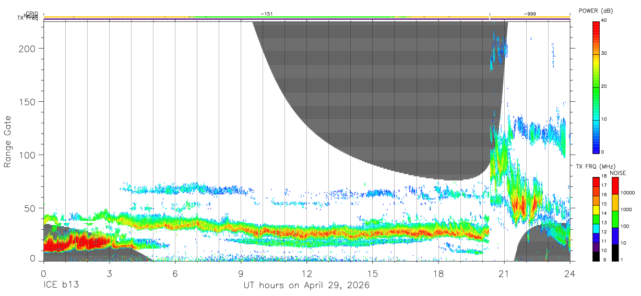Click the 20 tick on the POWER colorbar

tap(604, 86)
